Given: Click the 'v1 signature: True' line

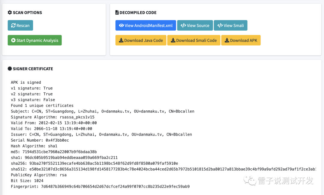Looking at the screenshot, I should 31,88.
